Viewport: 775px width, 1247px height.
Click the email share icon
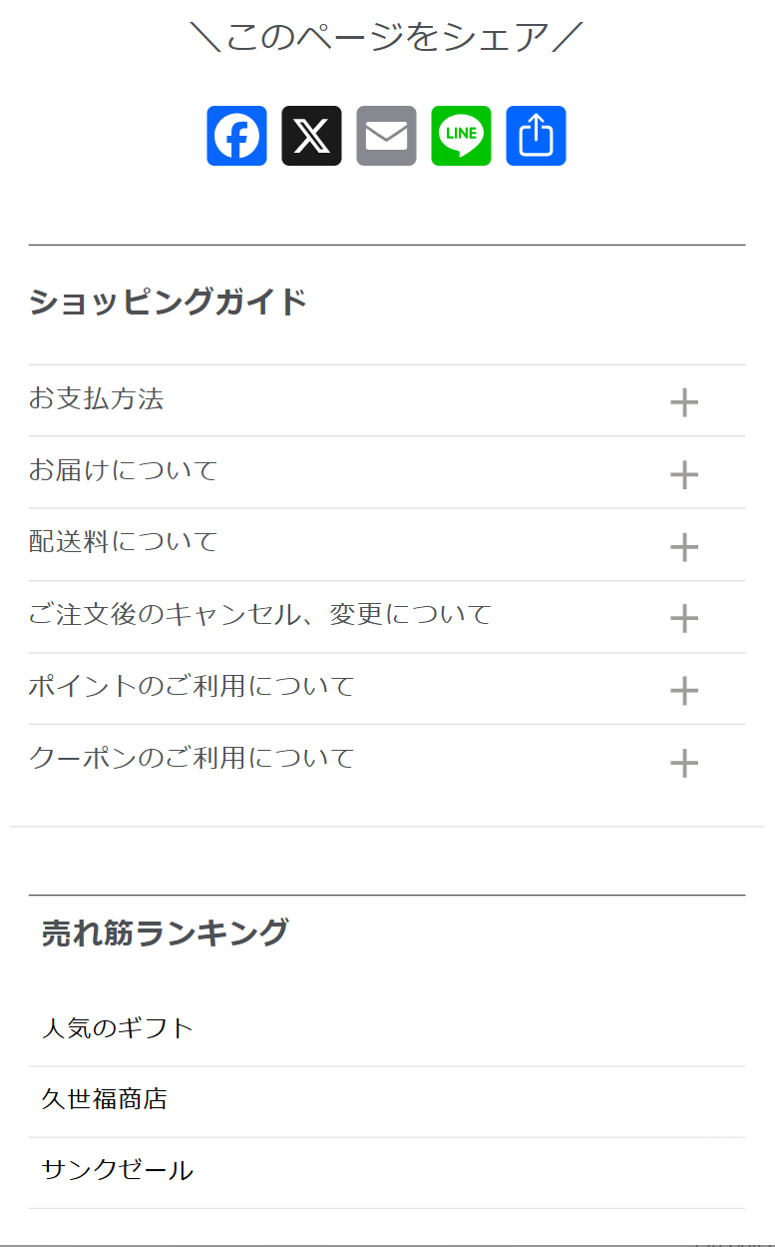386,136
